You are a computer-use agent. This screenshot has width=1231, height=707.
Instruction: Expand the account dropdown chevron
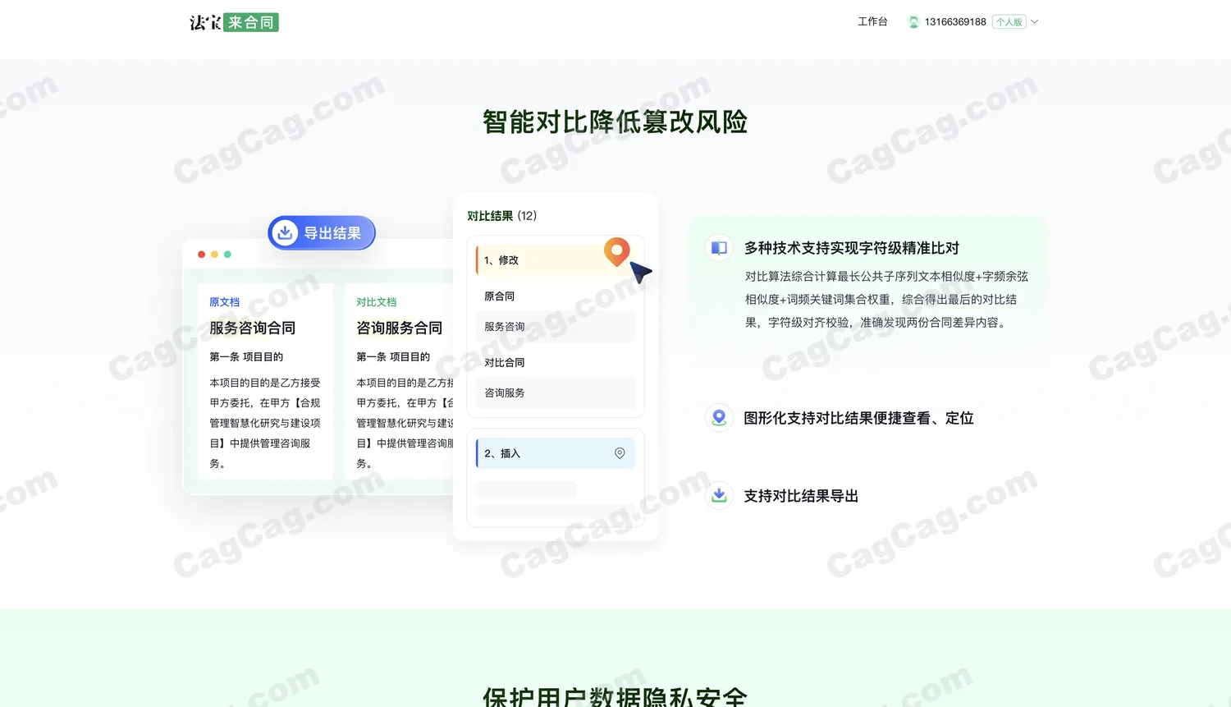point(1035,22)
